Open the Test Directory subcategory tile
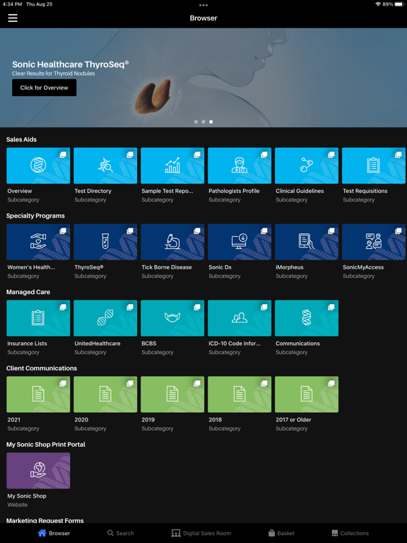 coord(105,165)
